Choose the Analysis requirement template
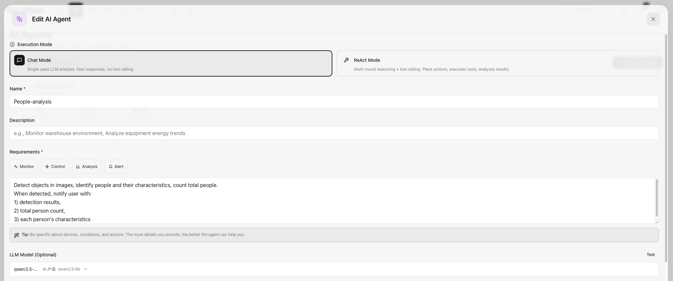 coord(87,167)
